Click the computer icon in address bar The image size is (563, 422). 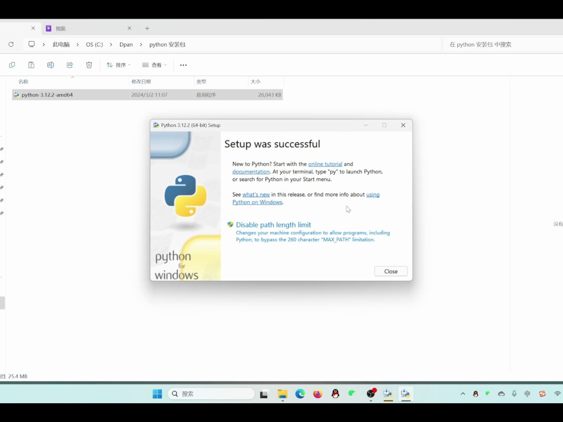coord(32,44)
